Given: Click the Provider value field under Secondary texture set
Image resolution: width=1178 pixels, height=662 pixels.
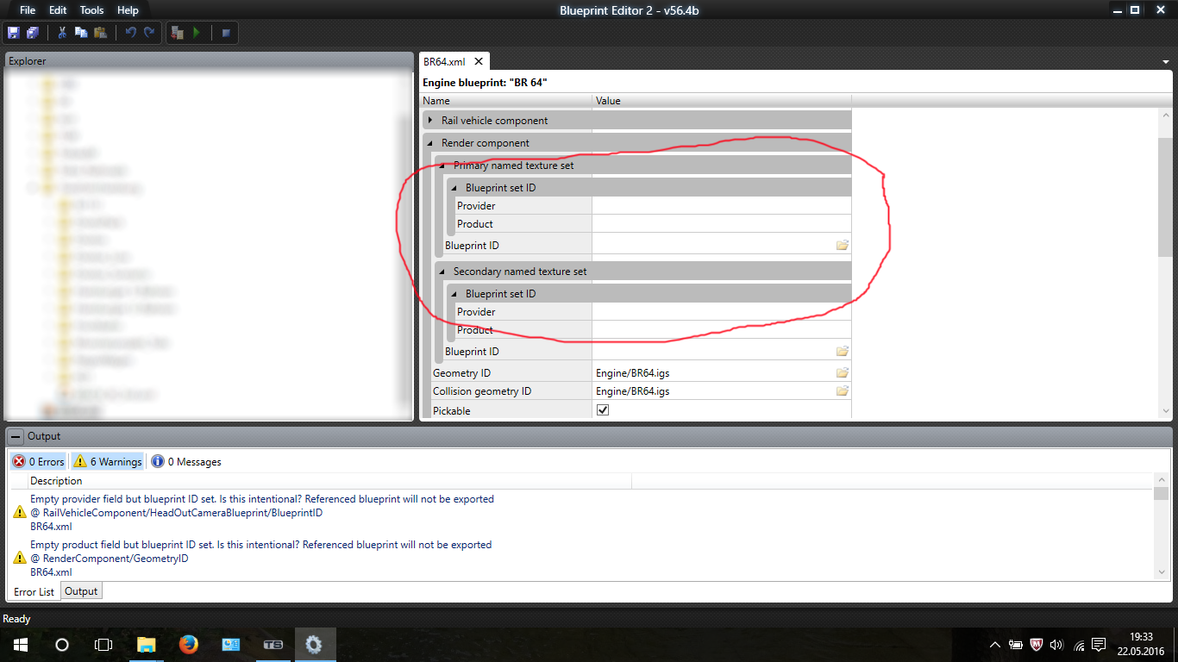Looking at the screenshot, I should (x=721, y=312).
